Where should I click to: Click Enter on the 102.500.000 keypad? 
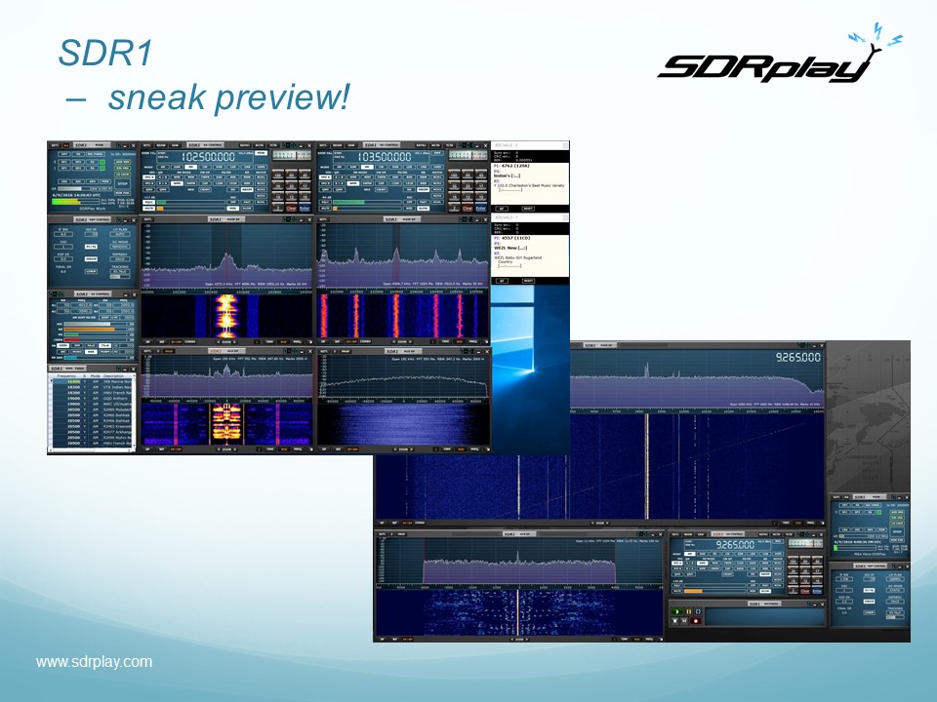point(305,208)
